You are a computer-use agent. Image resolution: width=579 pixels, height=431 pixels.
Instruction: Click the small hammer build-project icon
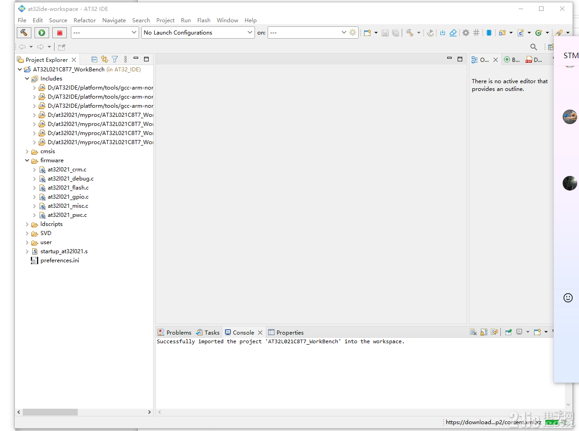pos(409,33)
